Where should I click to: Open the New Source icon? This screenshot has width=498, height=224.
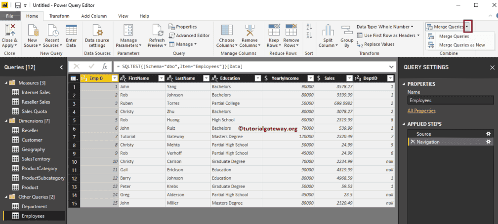[33, 31]
